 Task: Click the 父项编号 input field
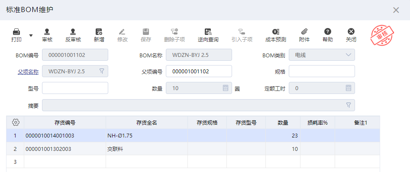199,71
